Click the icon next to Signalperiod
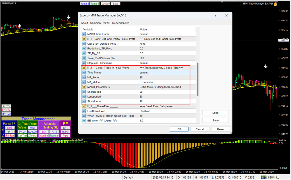The image size is (291, 180). (84, 102)
